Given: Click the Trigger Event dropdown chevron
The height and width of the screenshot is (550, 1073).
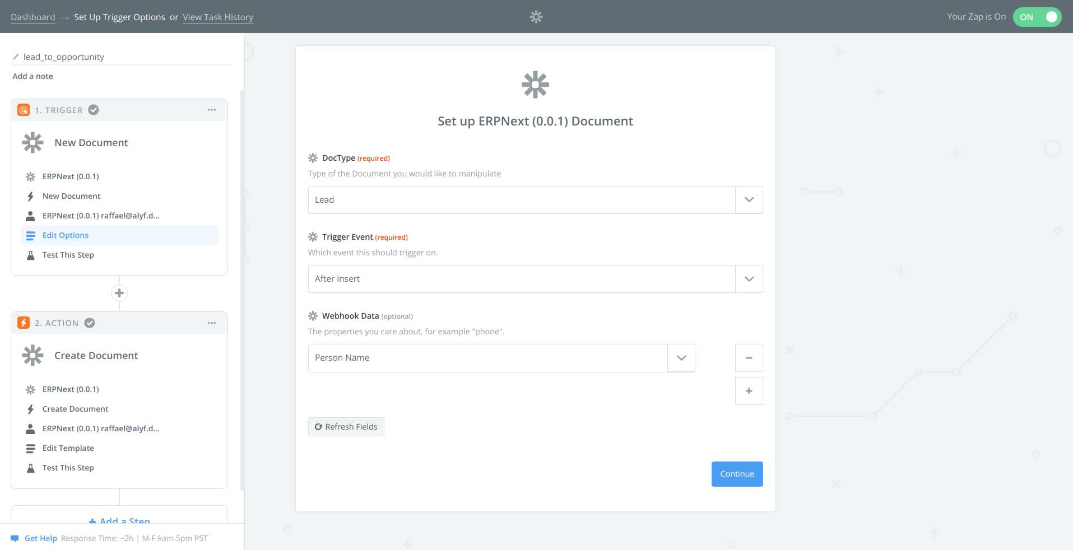Looking at the screenshot, I should pyautogui.click(x=749, y=279).
